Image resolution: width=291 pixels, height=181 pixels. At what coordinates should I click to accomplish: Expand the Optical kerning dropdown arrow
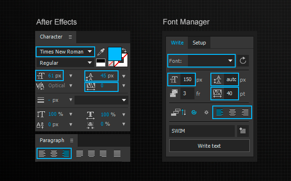(x=71, y=86)
